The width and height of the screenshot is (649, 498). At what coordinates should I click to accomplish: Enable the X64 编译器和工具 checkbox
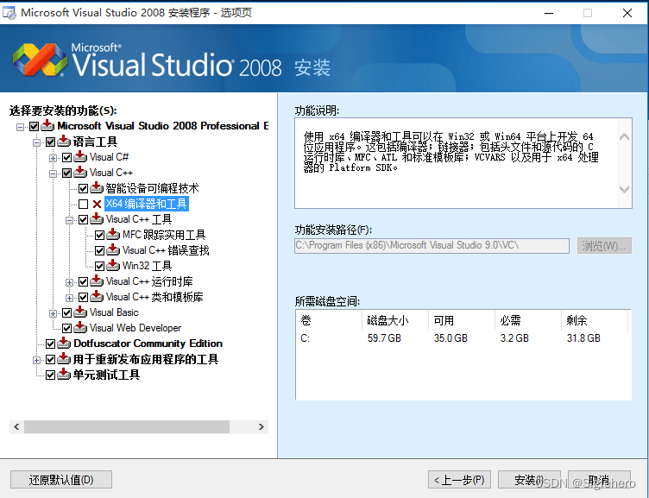pyautogui.click(x=83, y=205)
